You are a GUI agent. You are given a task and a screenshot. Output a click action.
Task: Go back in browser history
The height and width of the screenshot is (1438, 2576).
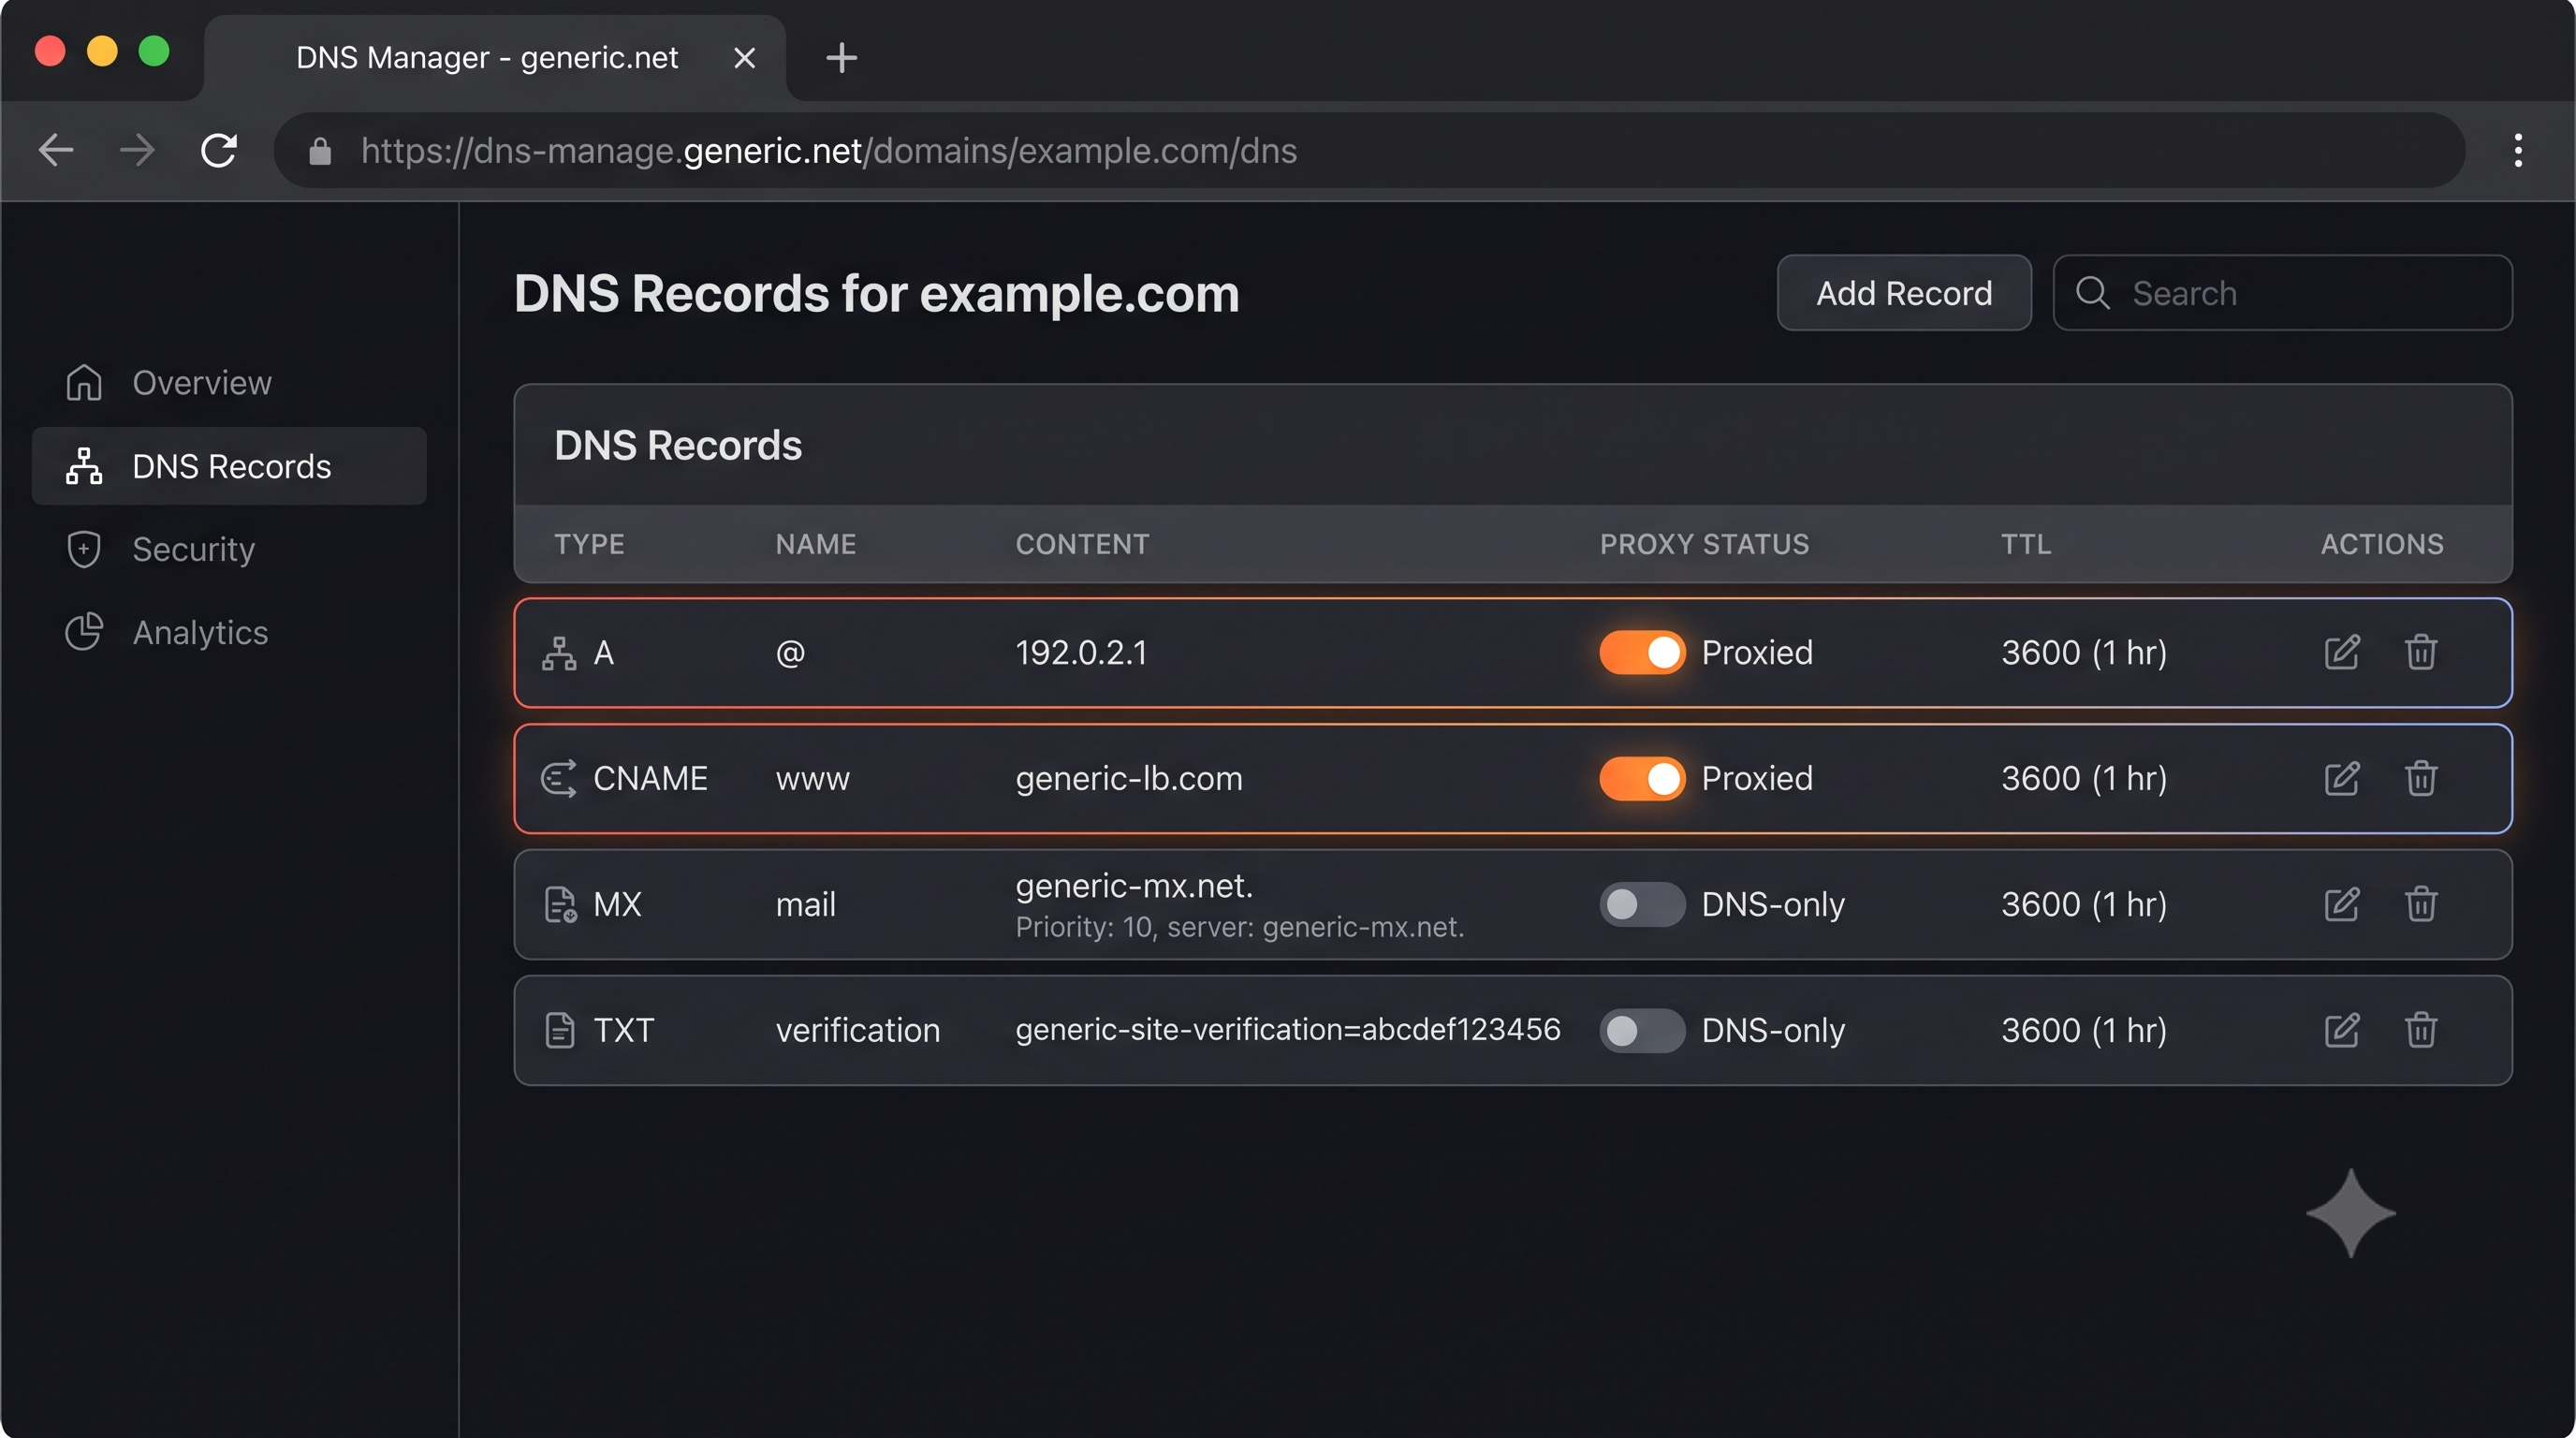coord(56,151)
